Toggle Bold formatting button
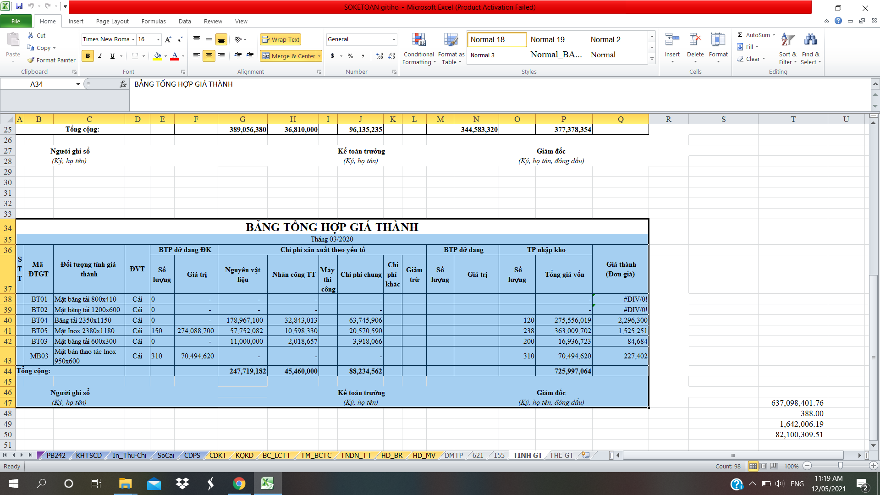Viewport: 880px width, 495px height. [88, 56]
